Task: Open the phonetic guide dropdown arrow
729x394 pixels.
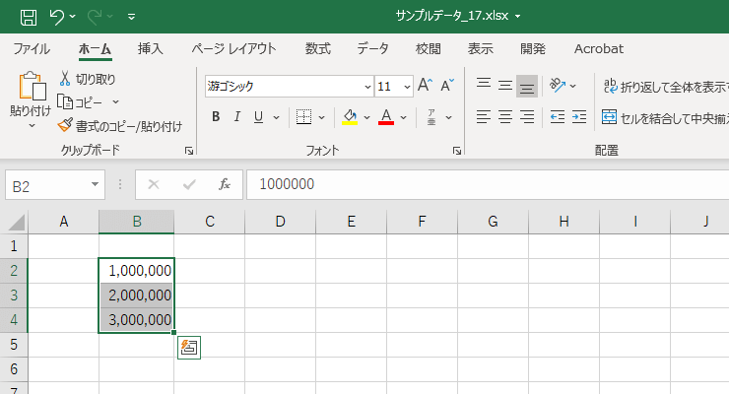Action: (x=448, y=117)
